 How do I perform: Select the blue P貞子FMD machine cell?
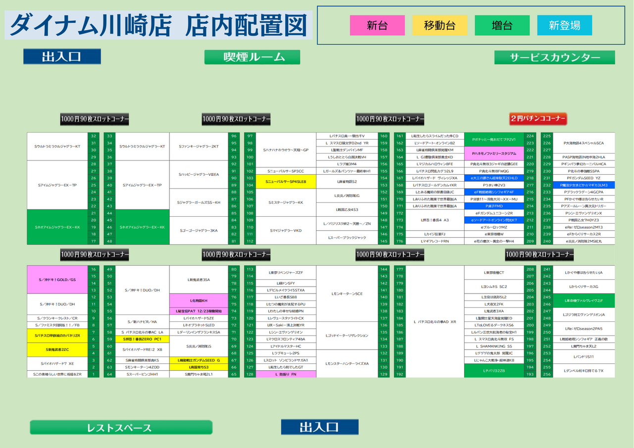pyautogui.click(x=494, y=206)
